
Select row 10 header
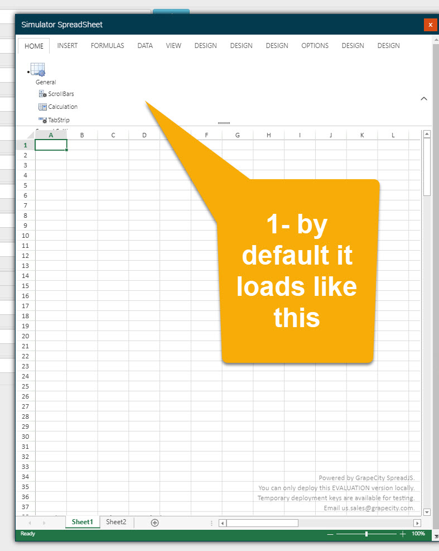tap(25, 236)
